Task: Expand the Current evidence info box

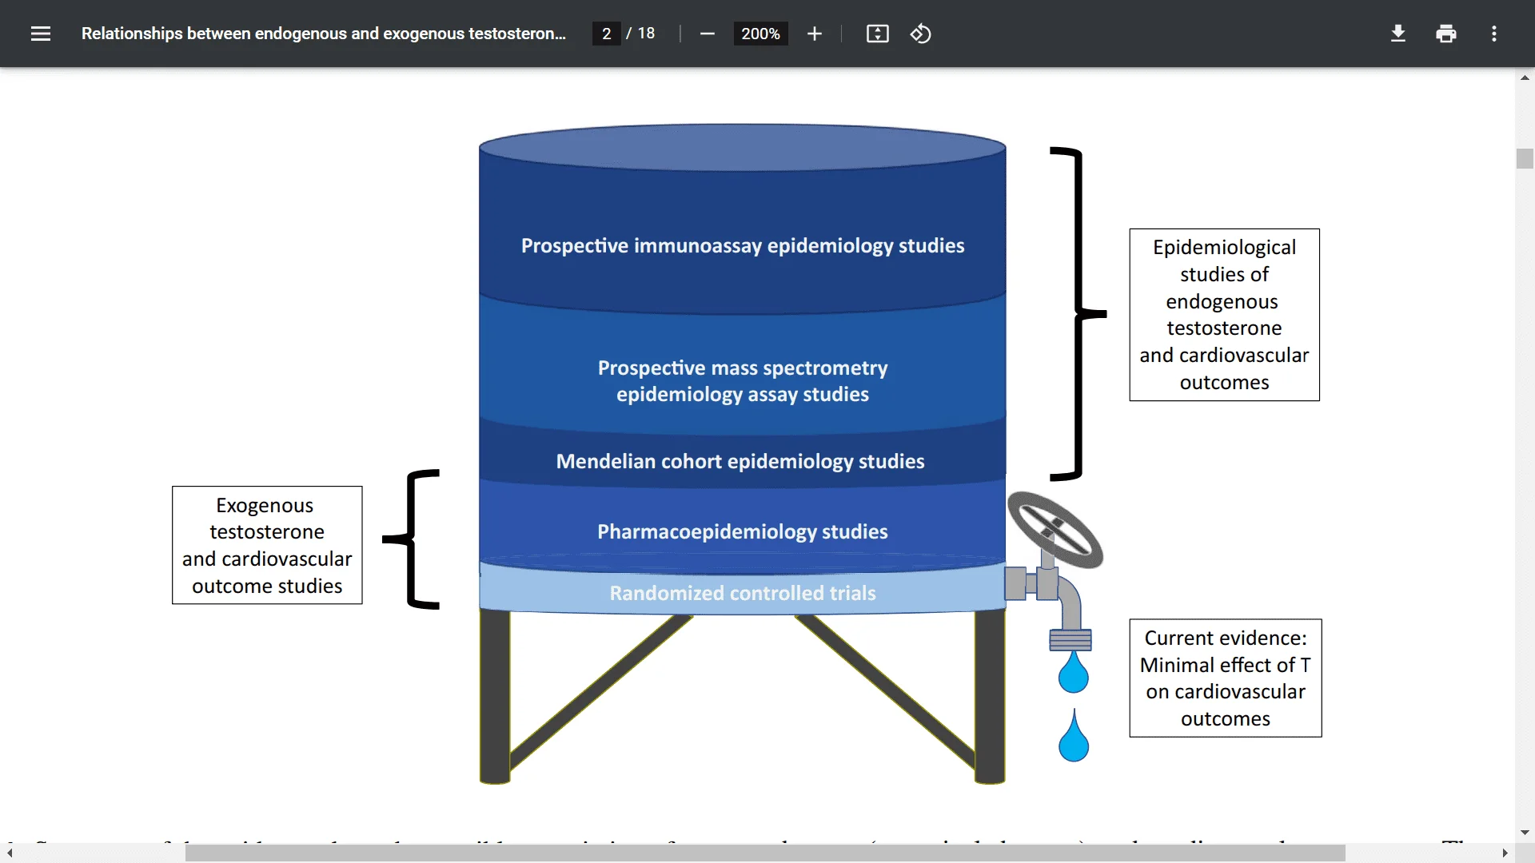Action: click(1226, 678)
